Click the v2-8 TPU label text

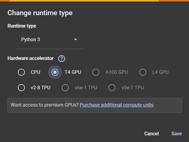point(41,88)
